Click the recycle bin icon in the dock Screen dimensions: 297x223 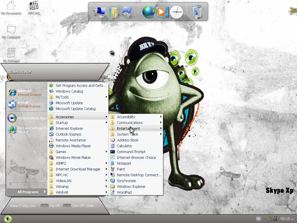197,12
